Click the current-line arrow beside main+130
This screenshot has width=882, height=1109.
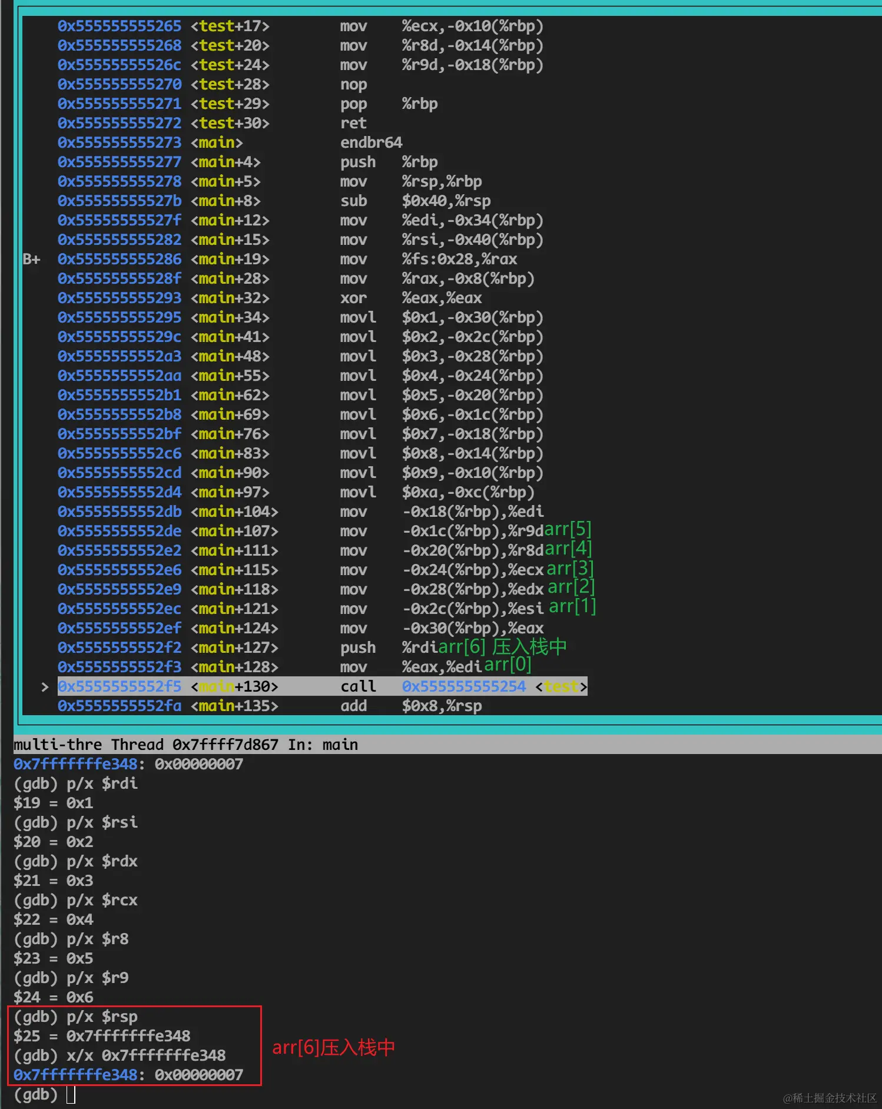pyautogui.click(x=45, y=686)
